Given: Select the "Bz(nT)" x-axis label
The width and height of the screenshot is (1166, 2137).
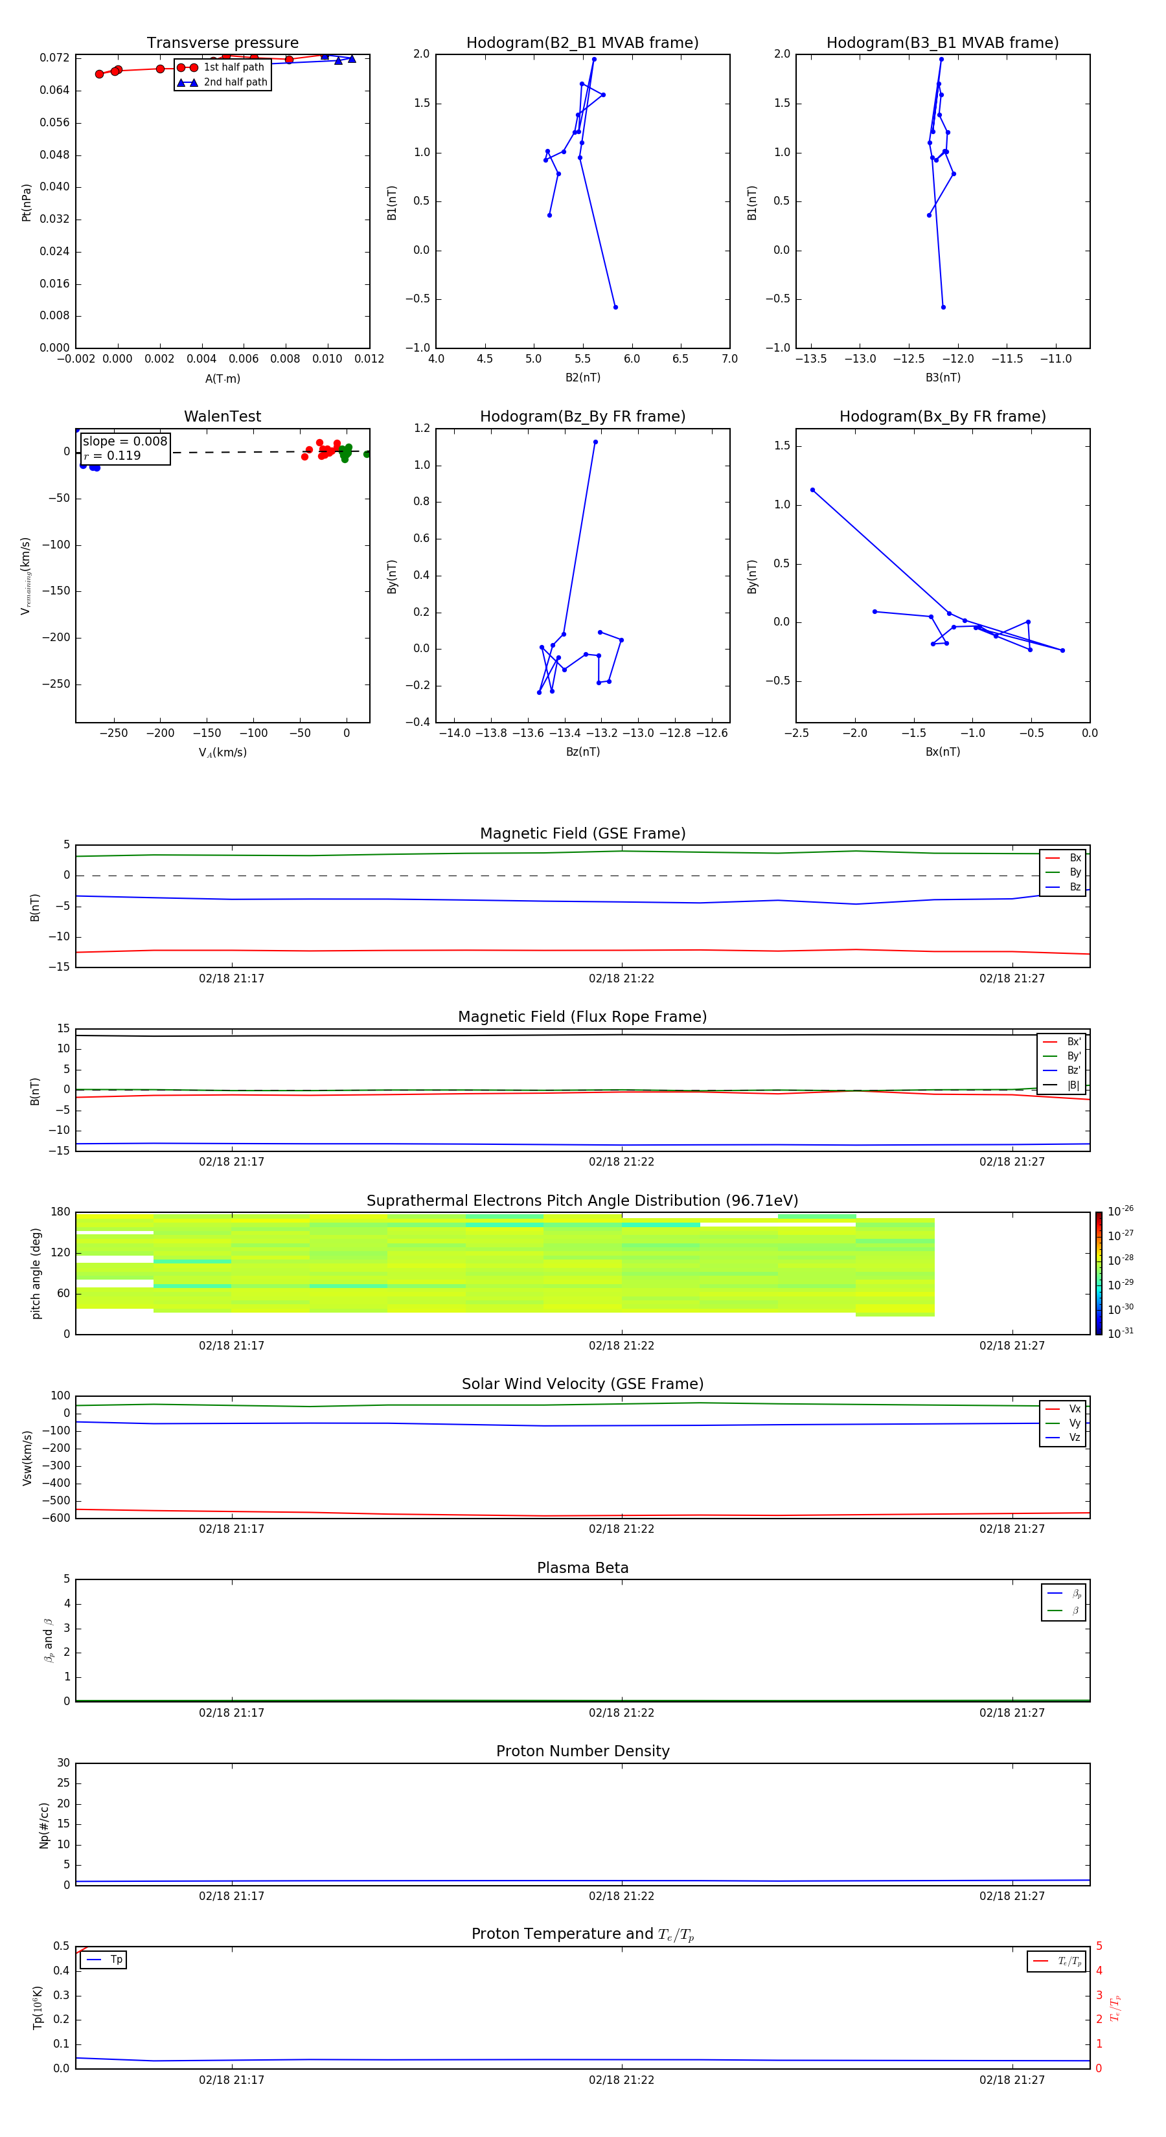Looking at the screenshot, I should [x=582, y=752].
